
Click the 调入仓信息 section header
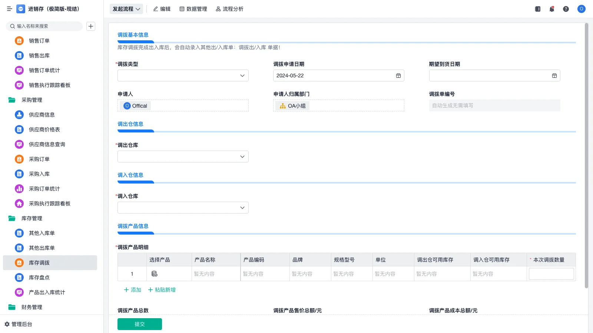pos(130,175)
